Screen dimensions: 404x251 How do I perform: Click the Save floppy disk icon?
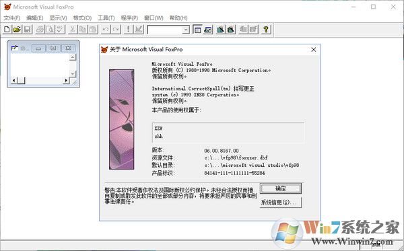(28, 30)
